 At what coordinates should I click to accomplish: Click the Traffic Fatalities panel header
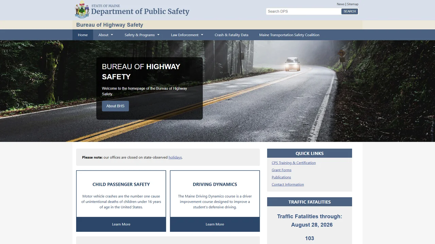310,202
